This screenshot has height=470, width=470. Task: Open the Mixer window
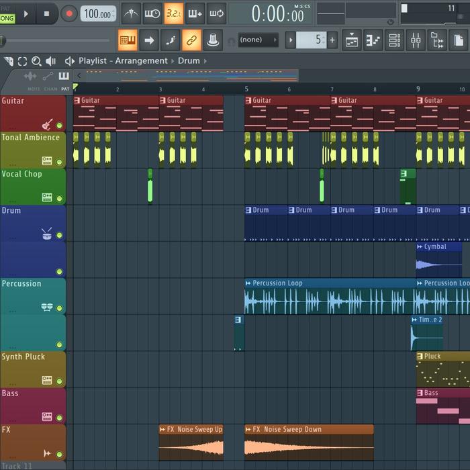pyautogui.click(x=416, y=40)
